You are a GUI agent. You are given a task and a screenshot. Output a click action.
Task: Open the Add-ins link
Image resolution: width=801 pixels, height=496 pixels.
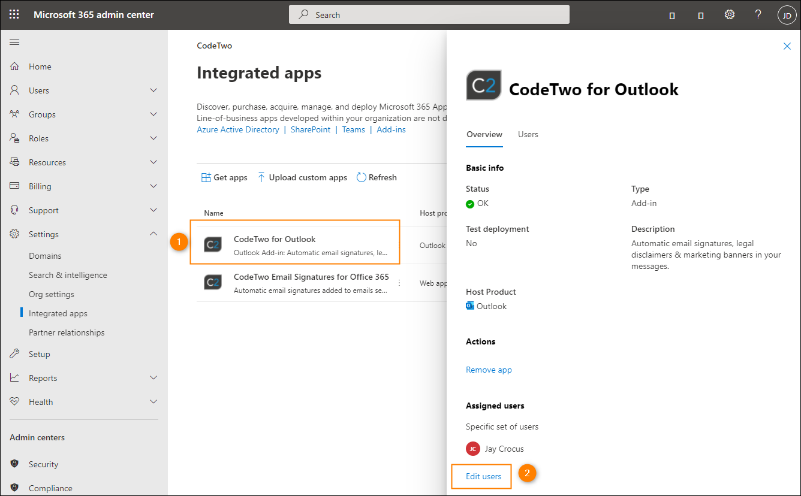[x=392, y=129]
